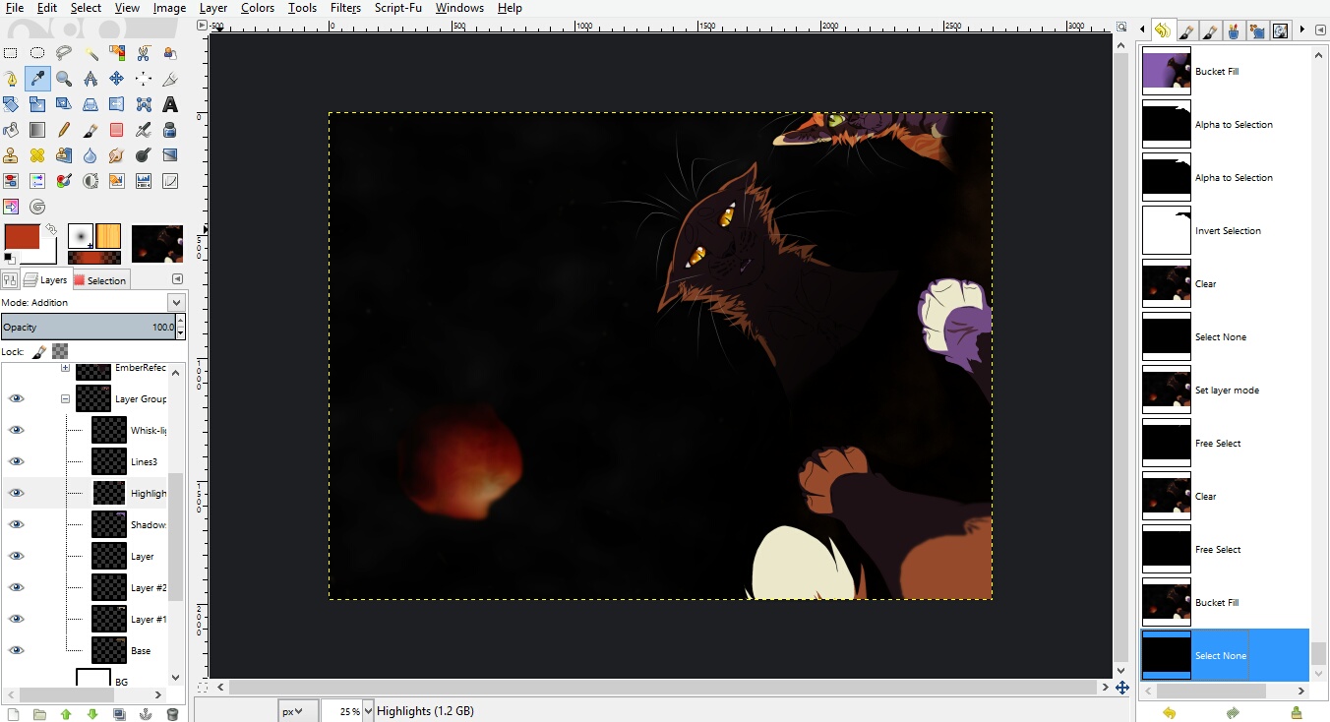Open the layer Mode dropdown
Image resolution: width=1330 pixels, height=722 pixels.
tap(176, 303)
